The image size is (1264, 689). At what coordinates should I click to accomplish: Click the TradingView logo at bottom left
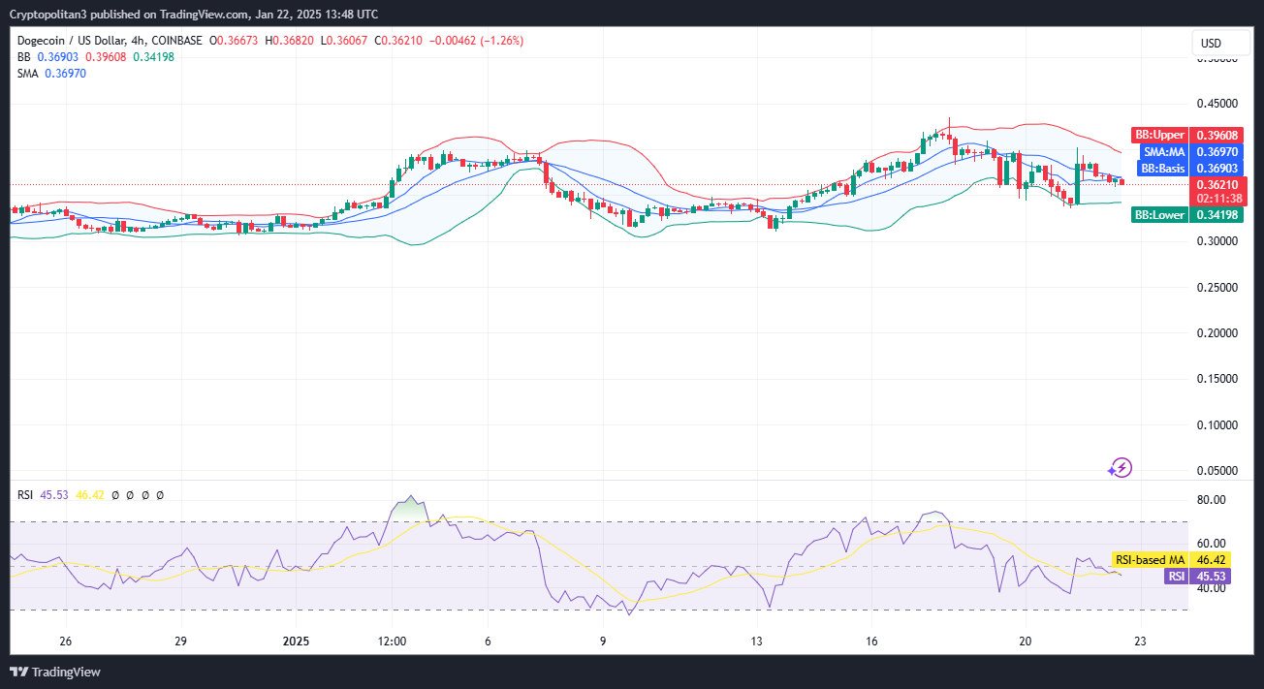click(55, 672)
